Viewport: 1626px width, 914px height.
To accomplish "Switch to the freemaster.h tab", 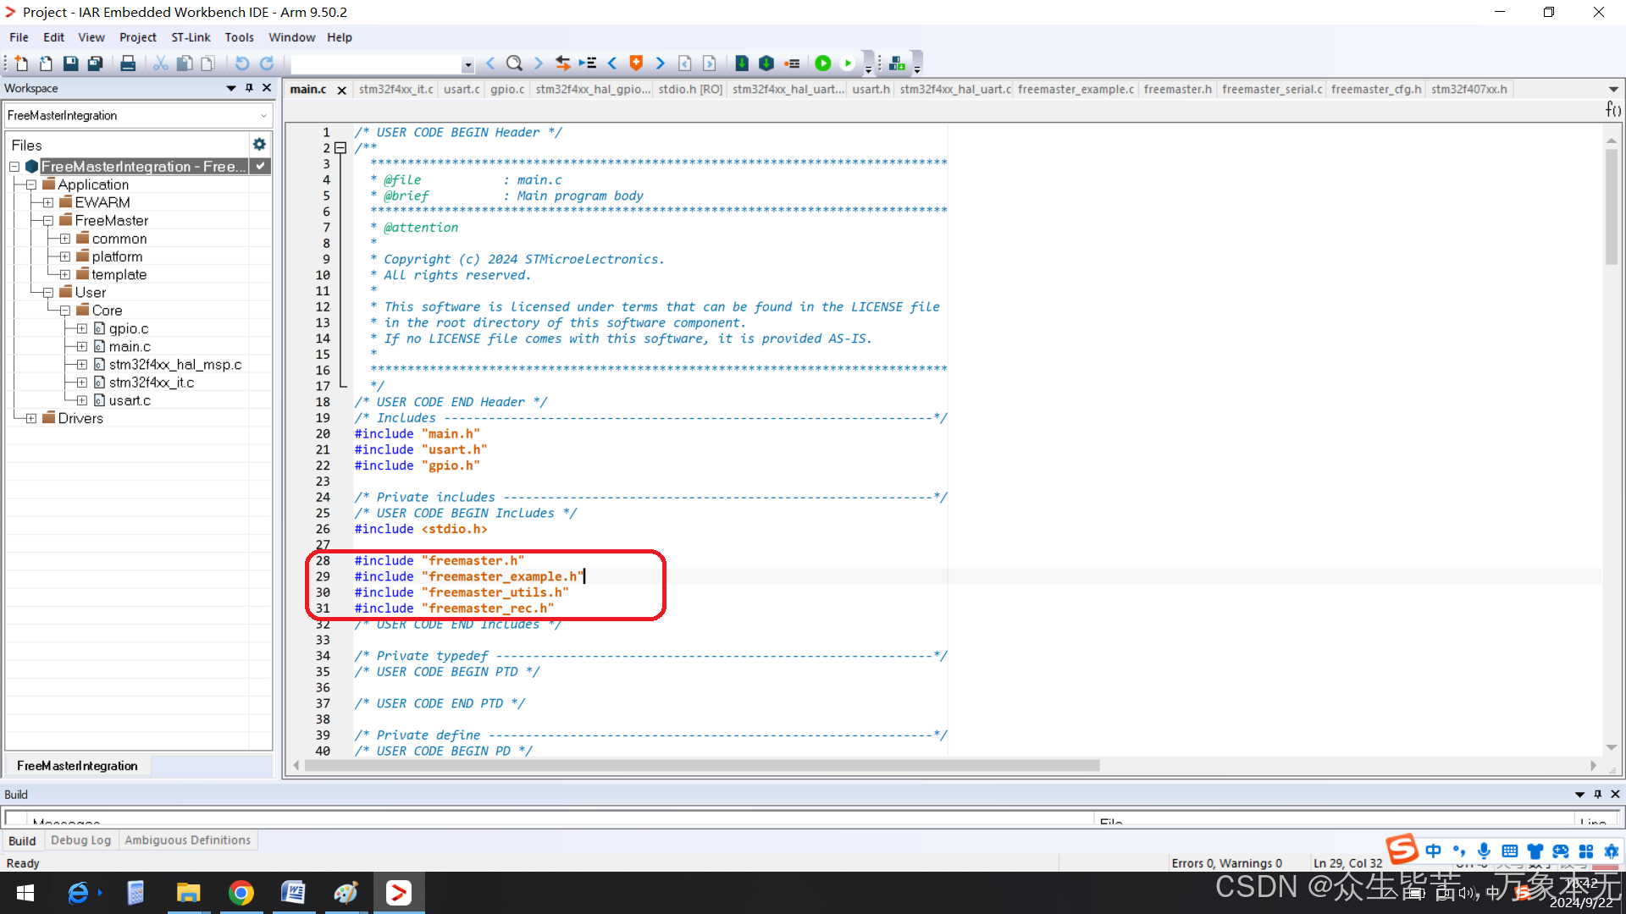I will (x=1177, y=89).
